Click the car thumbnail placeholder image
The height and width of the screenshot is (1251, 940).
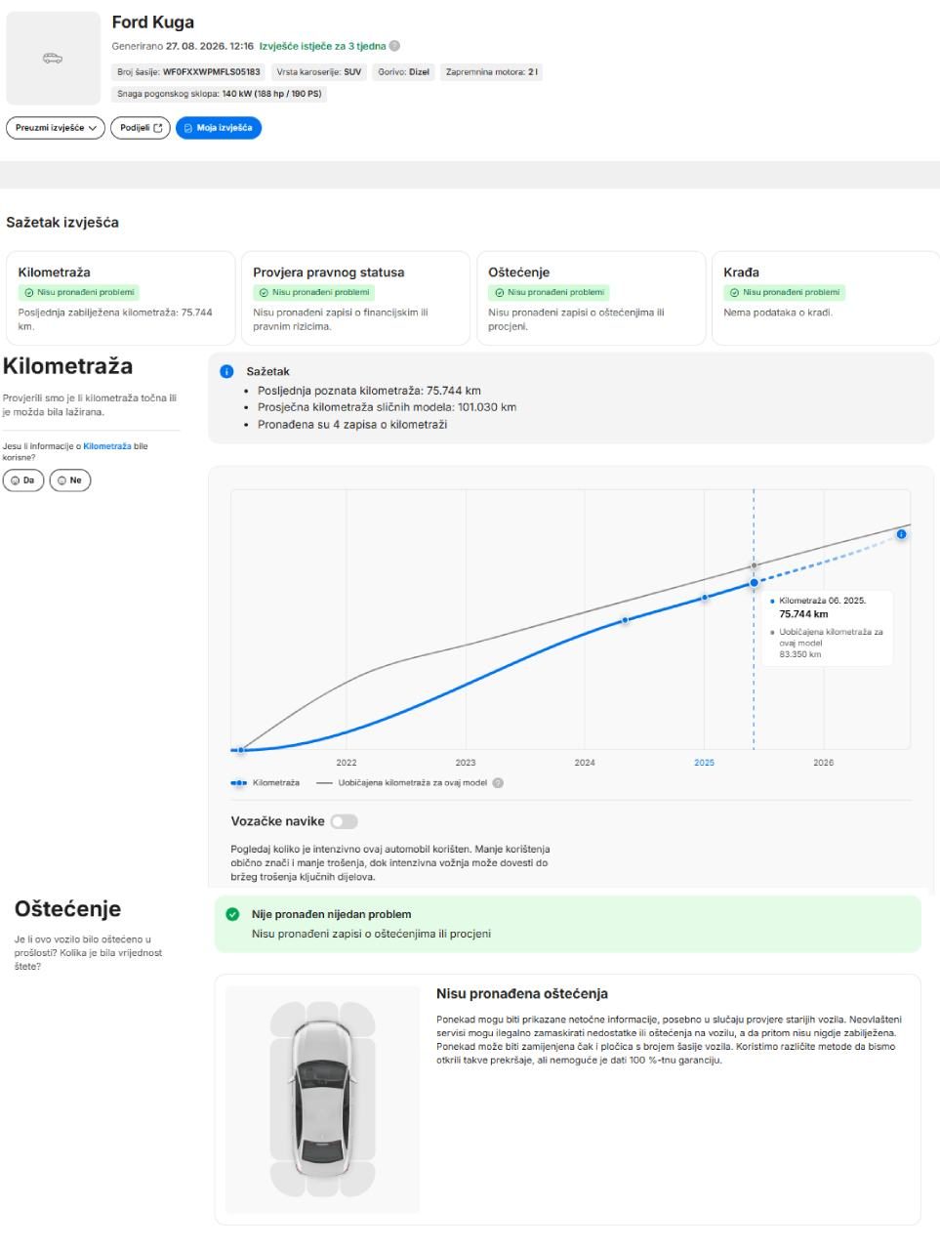pyautogui.click(x=53, y=59)
